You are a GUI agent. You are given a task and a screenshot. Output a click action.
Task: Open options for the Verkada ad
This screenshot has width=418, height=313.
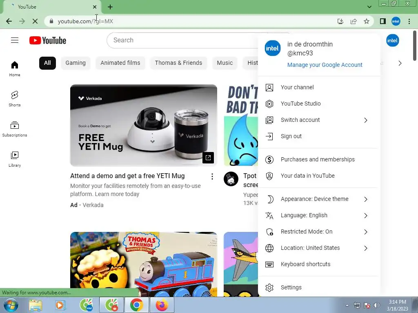coord(212,176)
